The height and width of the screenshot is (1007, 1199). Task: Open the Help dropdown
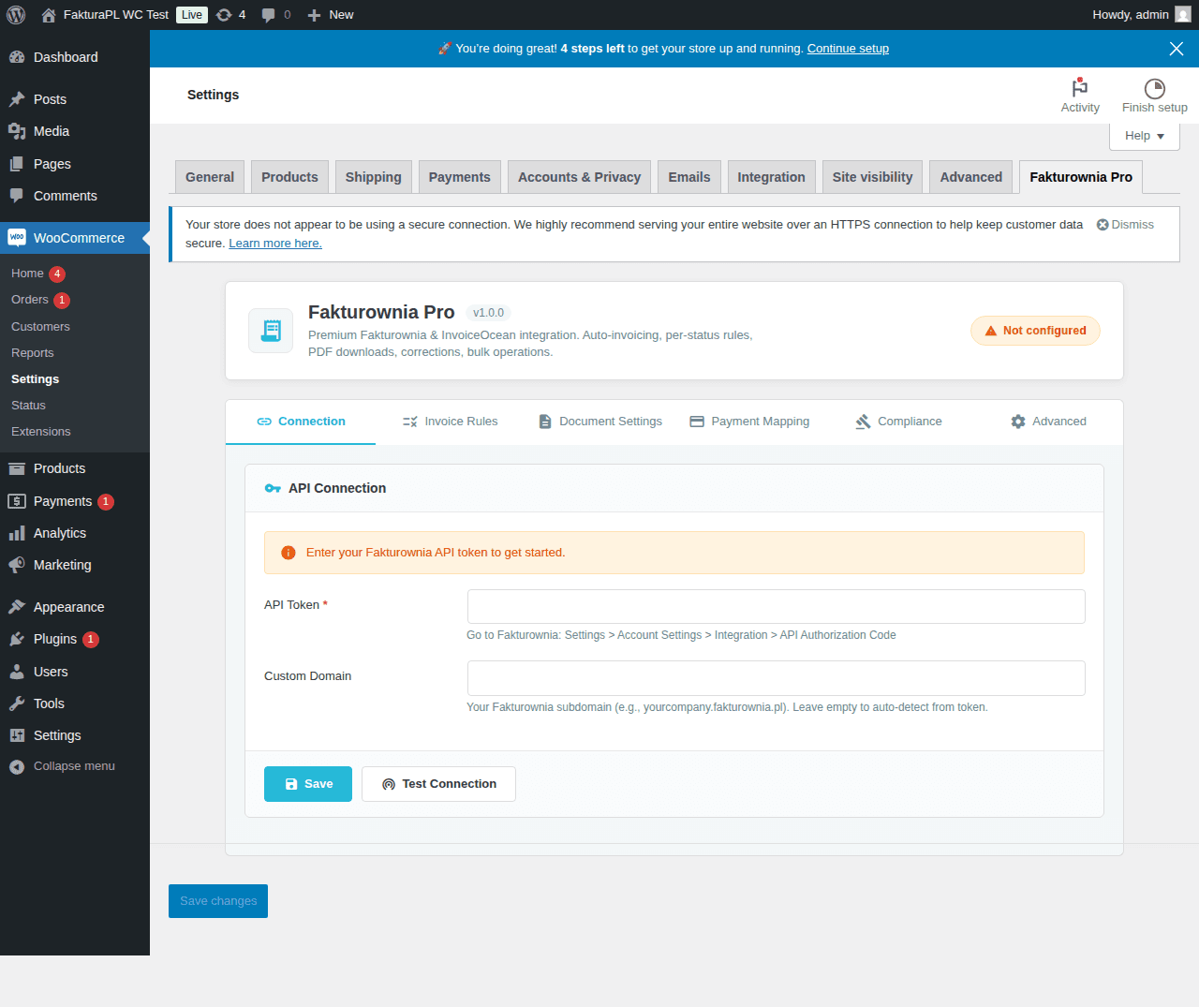coord(1144,136)
